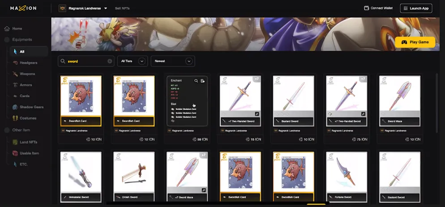Viewport: 445px width, 207px height.
Task: Select the Cards category icon
Action: (x=15, y=96)
